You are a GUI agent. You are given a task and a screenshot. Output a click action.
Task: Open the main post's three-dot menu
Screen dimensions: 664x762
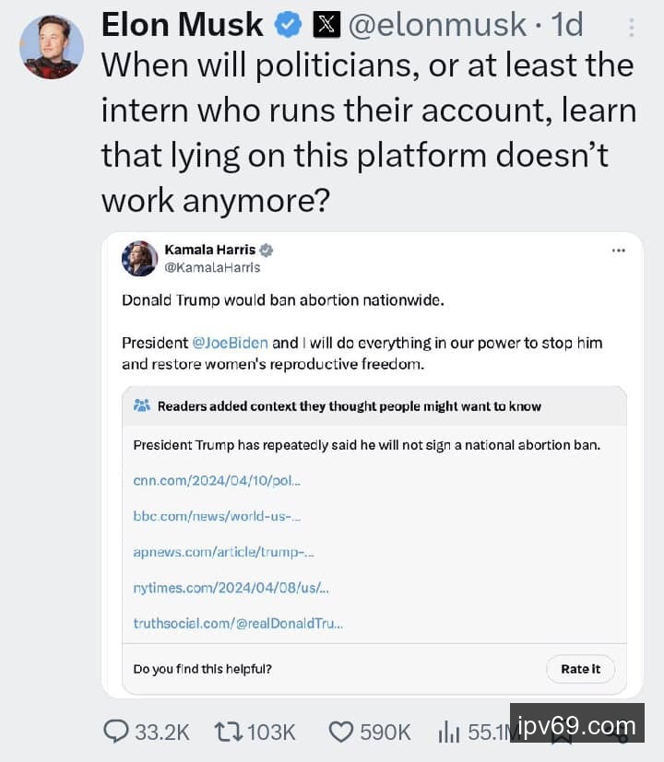(632, 26)
